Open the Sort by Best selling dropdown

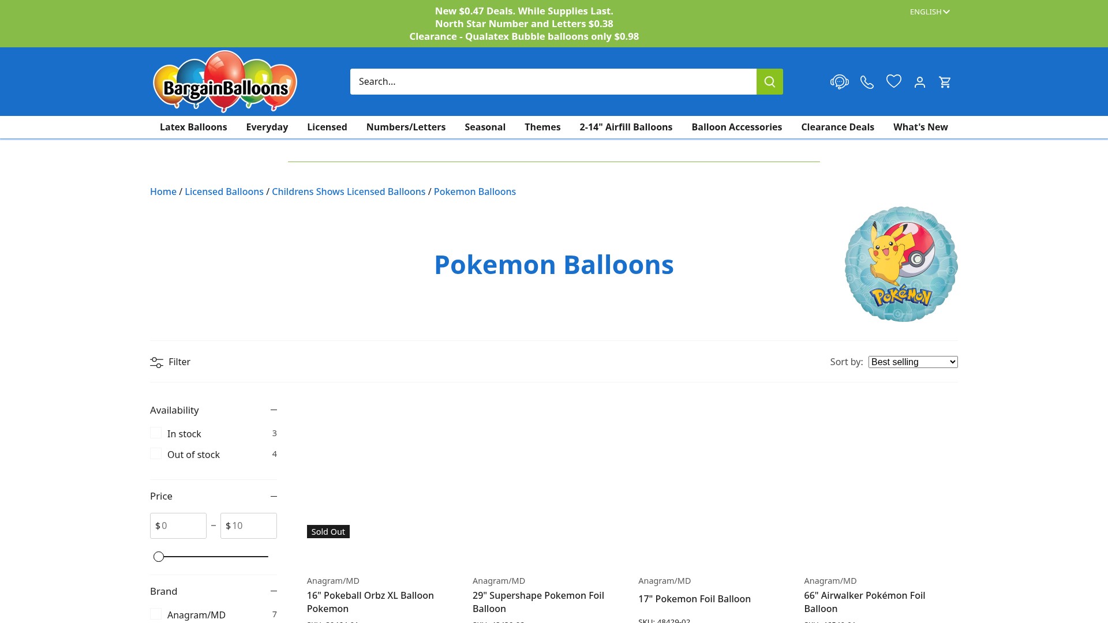[x=913, y=362]
